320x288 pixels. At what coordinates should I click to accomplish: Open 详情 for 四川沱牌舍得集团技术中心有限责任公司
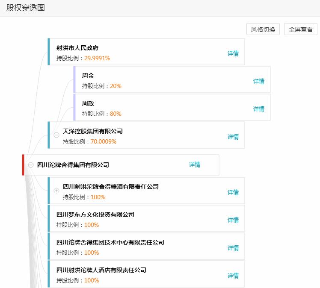[x=233, y=248]
